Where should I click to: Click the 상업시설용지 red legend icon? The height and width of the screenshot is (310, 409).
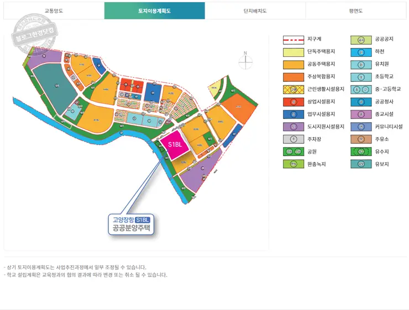coord(293,102)
